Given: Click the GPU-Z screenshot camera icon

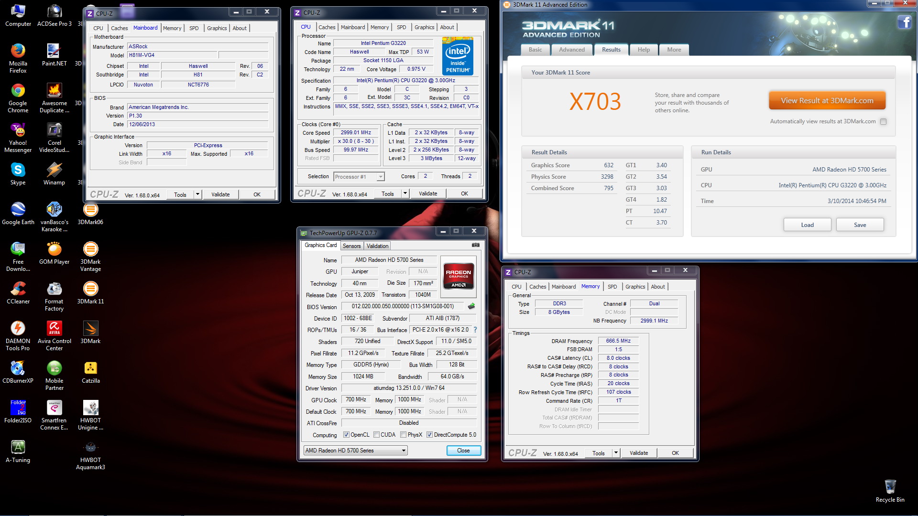Looking at the screenshot, I should click(x=476, y=245).
